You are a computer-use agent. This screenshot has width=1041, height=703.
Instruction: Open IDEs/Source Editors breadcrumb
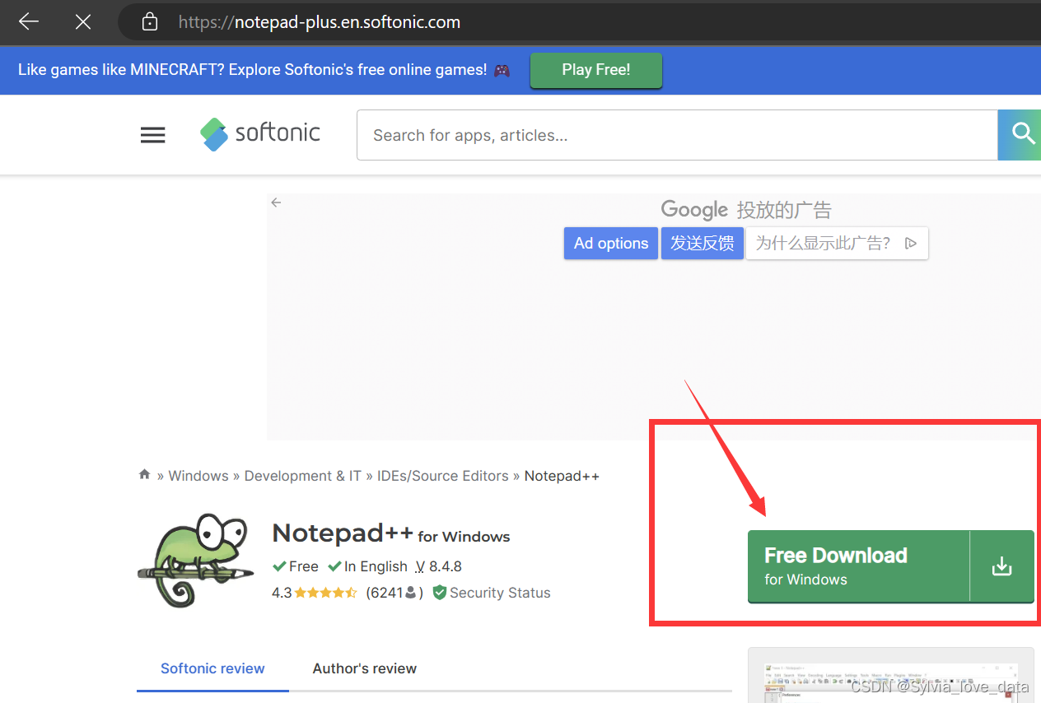(443, 476)
